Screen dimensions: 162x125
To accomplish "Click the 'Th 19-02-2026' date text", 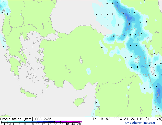I will point(107,119).
